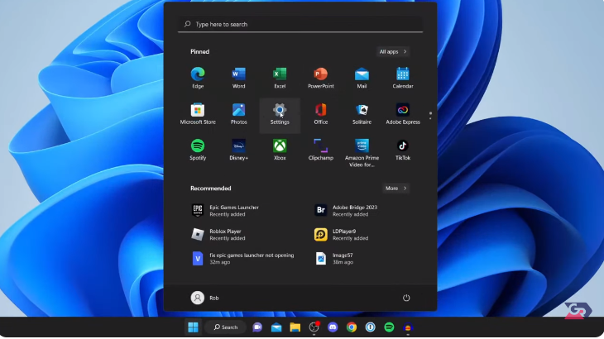Launch Adobe Express
The width and height of the screenshot is (604, 339).
pyautogui.click(x=403, y=114)
